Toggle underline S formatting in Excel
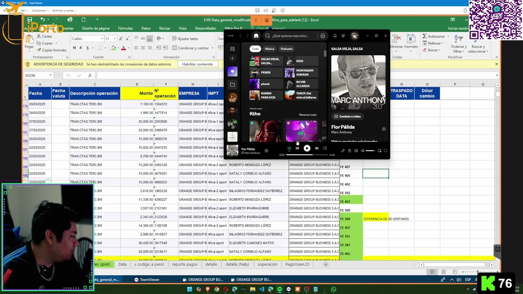Screen dimensions: 523x294 87,48
